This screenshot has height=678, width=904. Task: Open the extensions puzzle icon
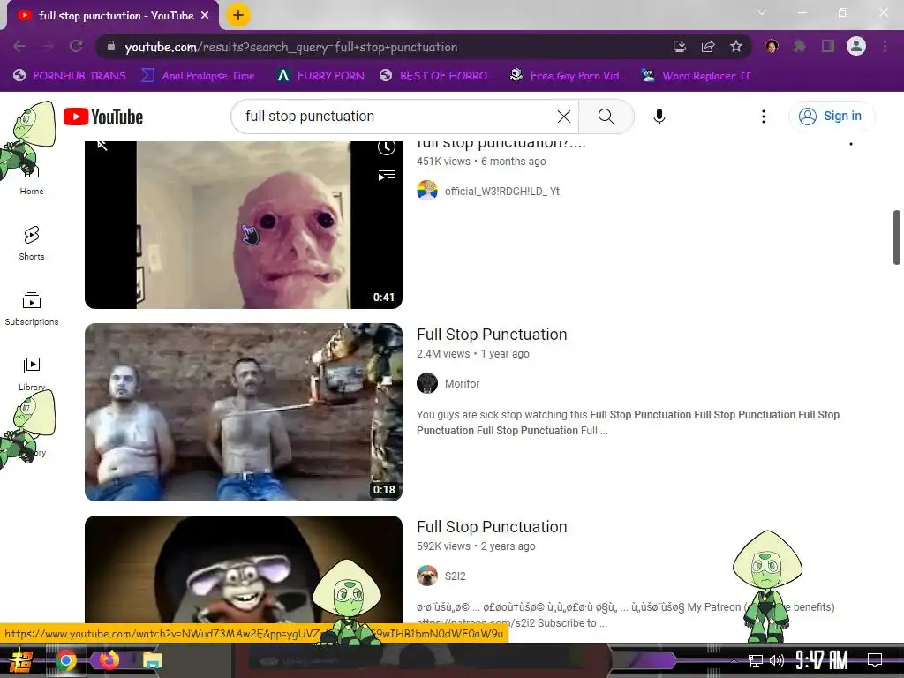(x=800, y=46)
